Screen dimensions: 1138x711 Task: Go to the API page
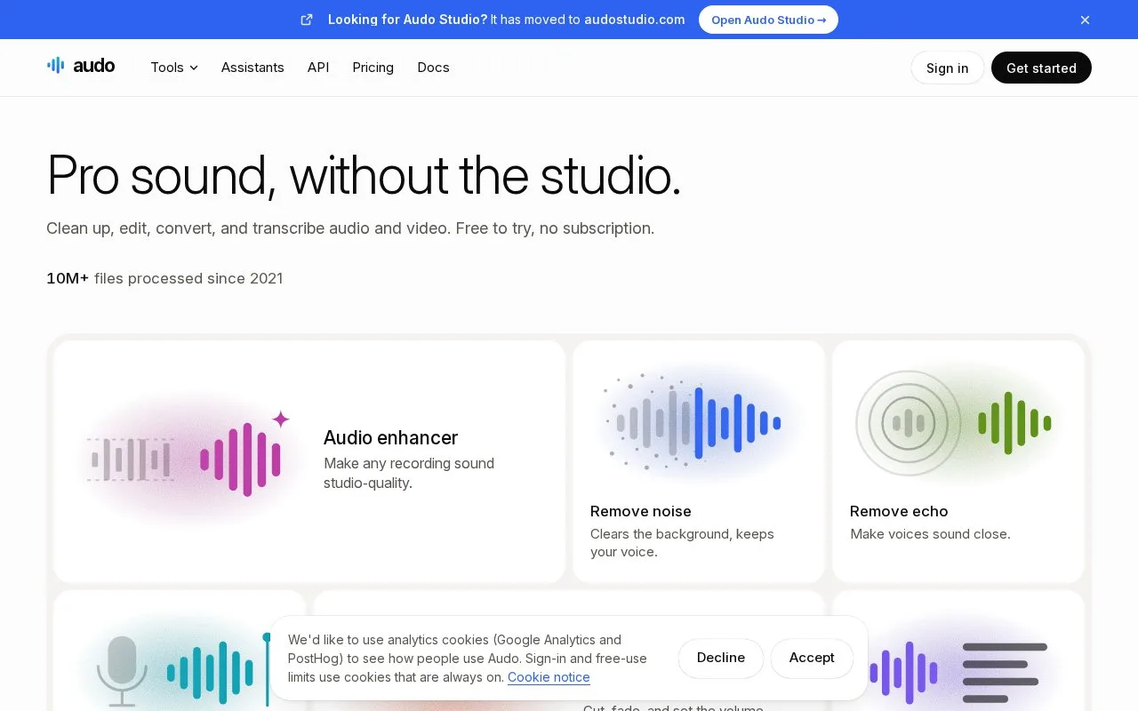click(x=318, y=68)
